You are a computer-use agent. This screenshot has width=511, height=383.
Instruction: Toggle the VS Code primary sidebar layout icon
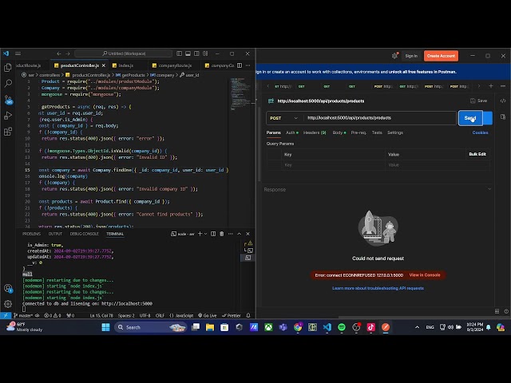coord(179,53)
